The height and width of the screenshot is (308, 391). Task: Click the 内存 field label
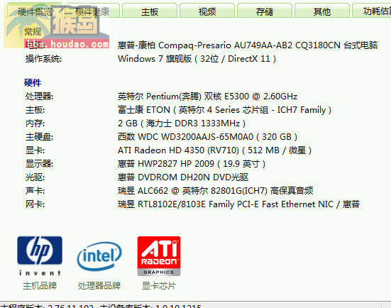coord(35,123)
